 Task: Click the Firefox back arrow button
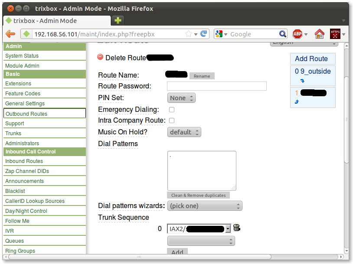(x=10, y=34)
